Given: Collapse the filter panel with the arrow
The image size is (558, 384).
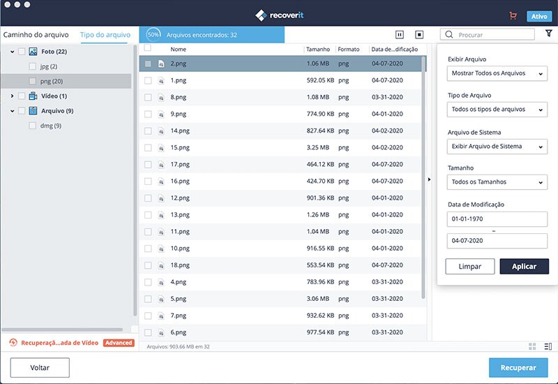Looking at the screenshot, I should tap(429, 179).
